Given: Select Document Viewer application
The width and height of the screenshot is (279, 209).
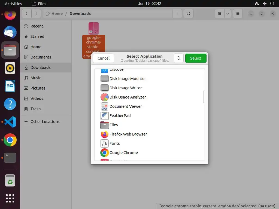Looking at the screenshot, I should [150, 106].
